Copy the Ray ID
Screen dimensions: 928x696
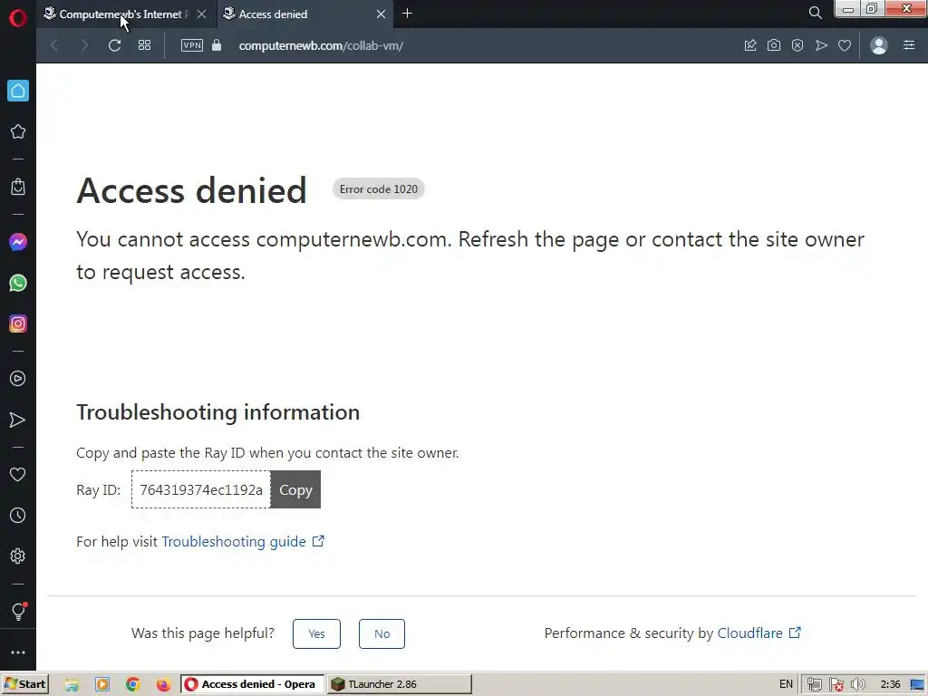[x=296, y=489]
